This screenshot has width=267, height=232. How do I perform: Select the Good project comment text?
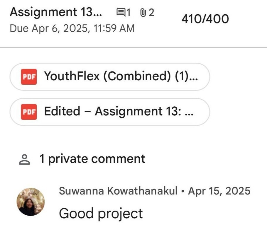point(101,213)
